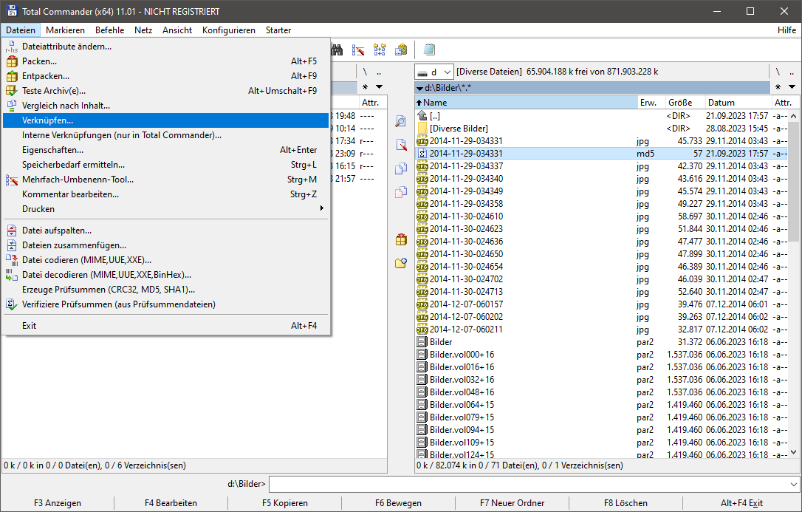Viewport: 802px width, 512px height.
Task: Go to root directory in left panel
Action: point(365,72)
